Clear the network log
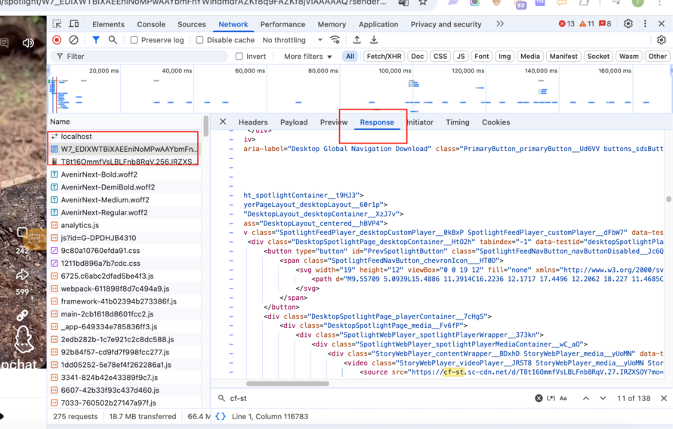Viewport: 673px width, 429px height. tap(73, 40)
